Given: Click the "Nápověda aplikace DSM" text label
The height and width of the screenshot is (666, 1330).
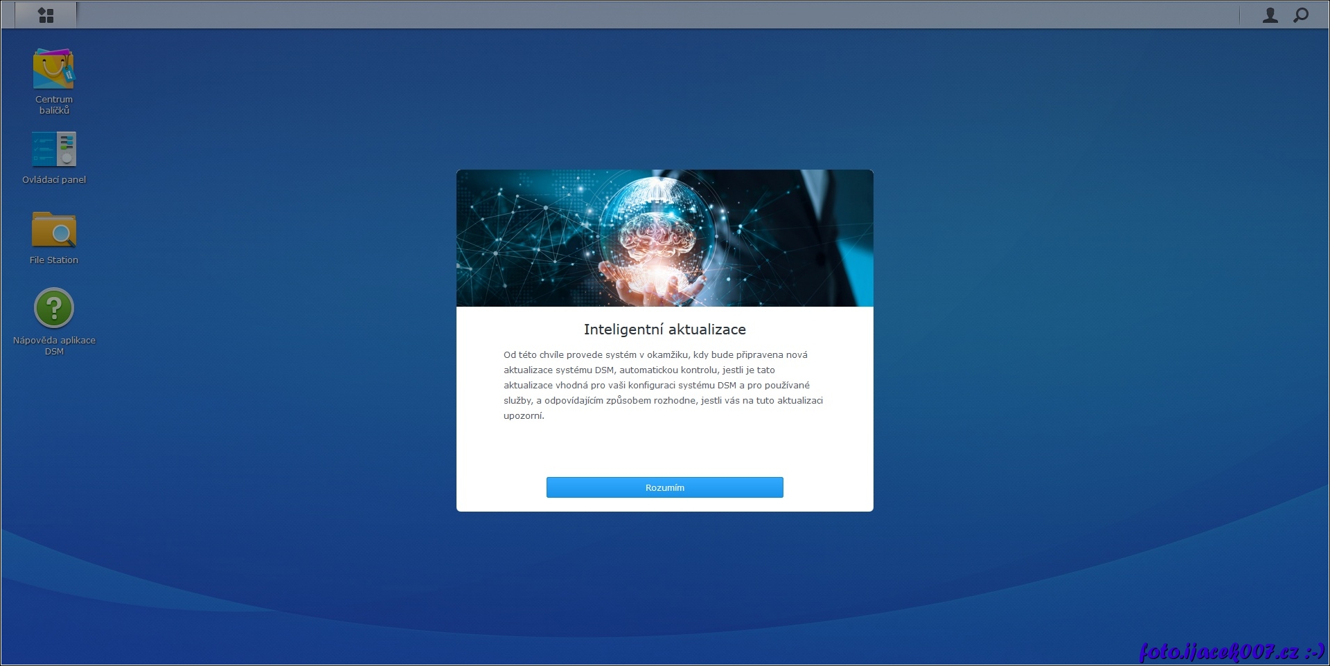Looking at the screenshot, I should tap(53, 345).
